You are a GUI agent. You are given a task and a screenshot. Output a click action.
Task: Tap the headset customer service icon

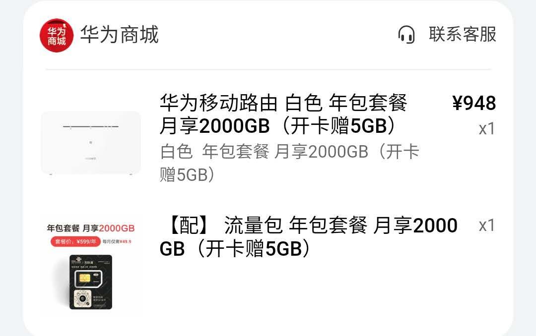pyautogui.click(x=406, y=35)
